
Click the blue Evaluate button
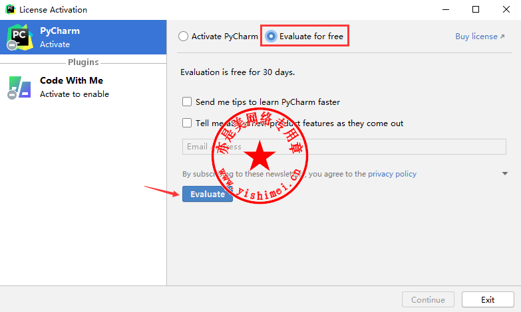208,194
